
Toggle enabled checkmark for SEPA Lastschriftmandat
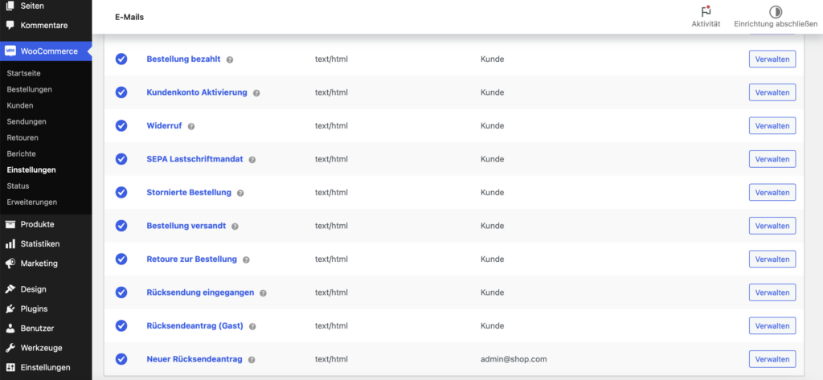(x=121, y=159)
